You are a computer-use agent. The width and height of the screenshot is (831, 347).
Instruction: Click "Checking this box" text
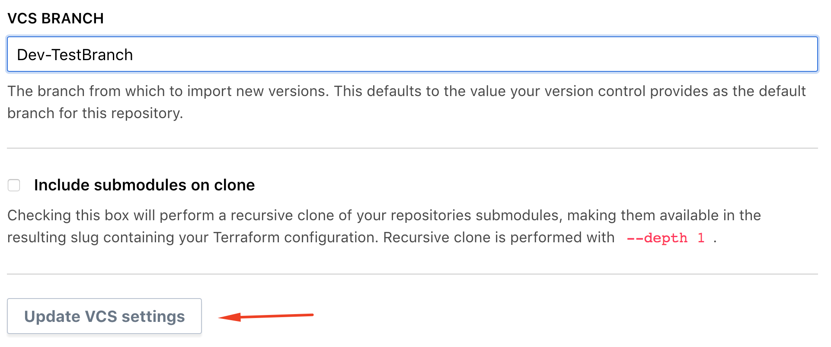(x=68, y=215)
